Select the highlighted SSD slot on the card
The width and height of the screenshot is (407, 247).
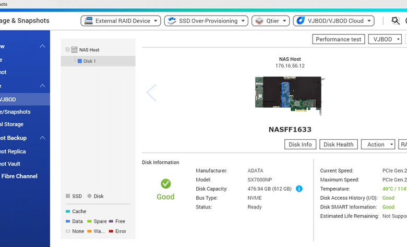(x=285, y=95)
